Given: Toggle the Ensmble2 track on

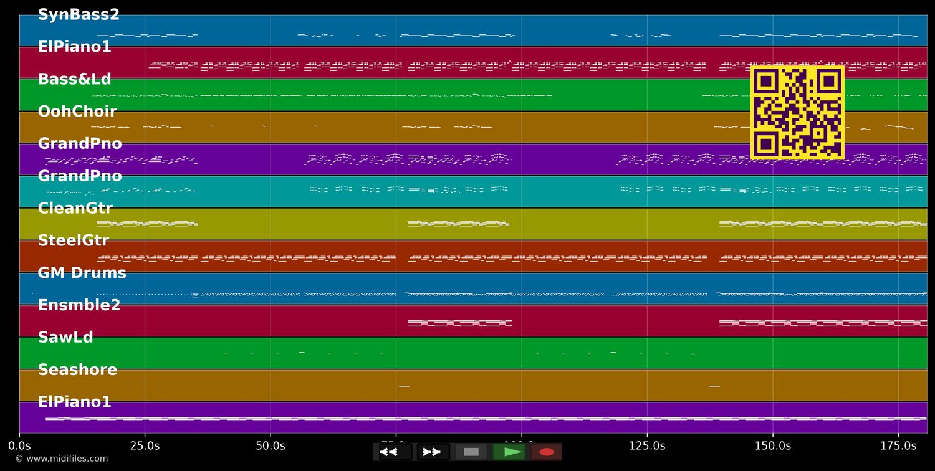Looking at the screenshot, I should click(77, 305).
